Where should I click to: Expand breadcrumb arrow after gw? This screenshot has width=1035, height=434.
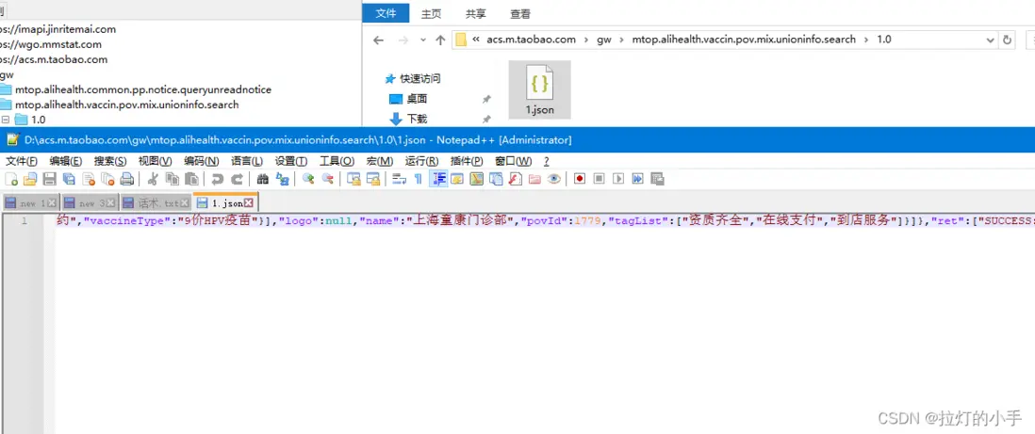(621, 40)
